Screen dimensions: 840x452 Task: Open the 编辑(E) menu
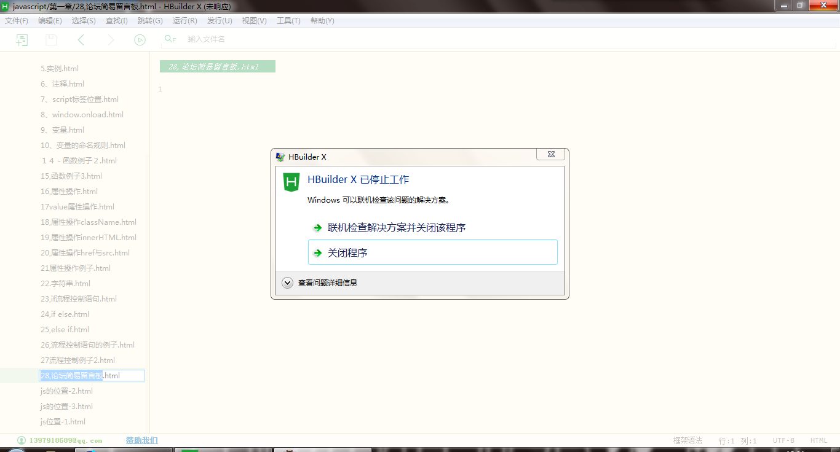pyautogui.click(x=50, y=21)
